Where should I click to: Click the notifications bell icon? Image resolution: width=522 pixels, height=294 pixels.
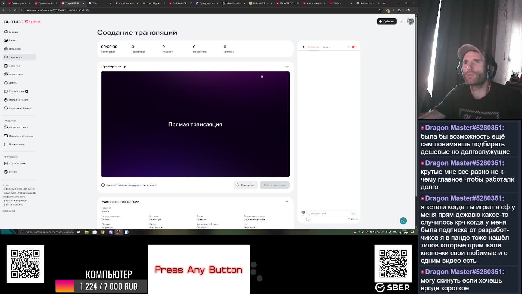pyautogui.click(x=402, y=21)
